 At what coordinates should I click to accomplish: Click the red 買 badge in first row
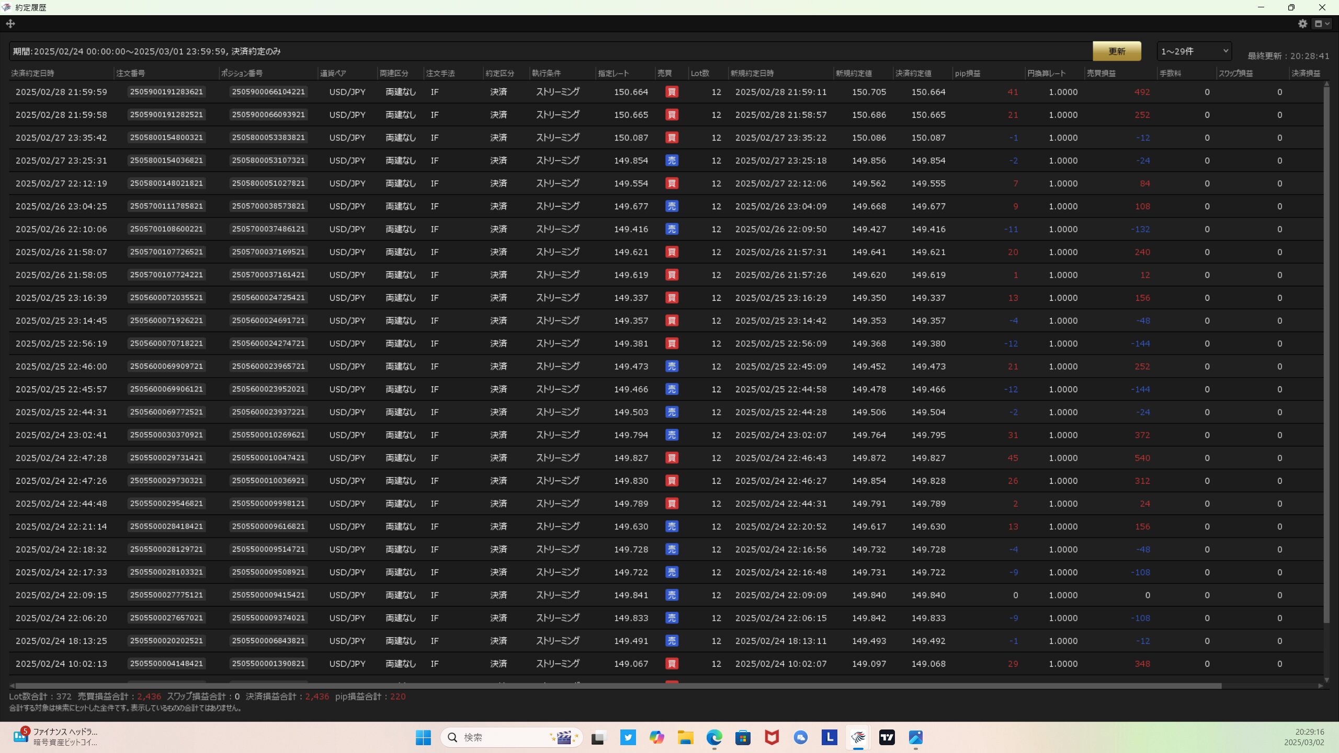point(672,92)
